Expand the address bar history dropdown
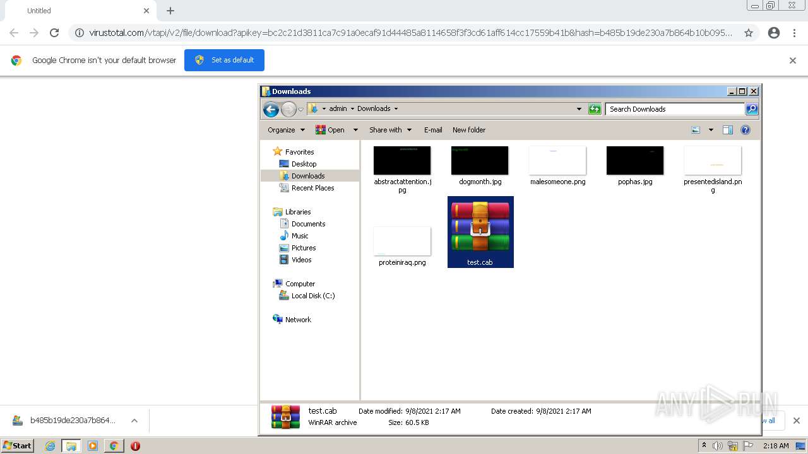 click(579, 109)
